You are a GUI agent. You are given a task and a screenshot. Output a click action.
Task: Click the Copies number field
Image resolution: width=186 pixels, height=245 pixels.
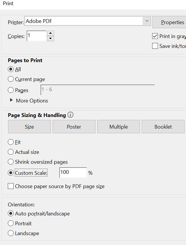[x=36, y=36]
